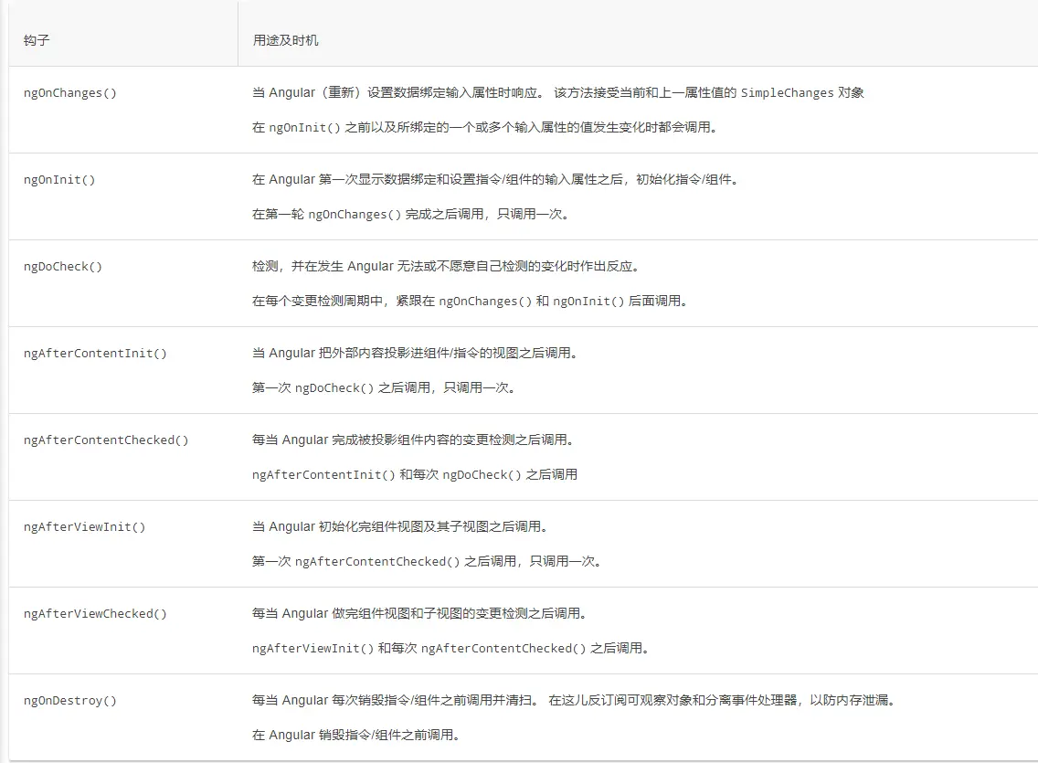Click the ngAfterViewInit() hook name cell
The width and height of the screenshot is (1038, 763).
[84, 526]
